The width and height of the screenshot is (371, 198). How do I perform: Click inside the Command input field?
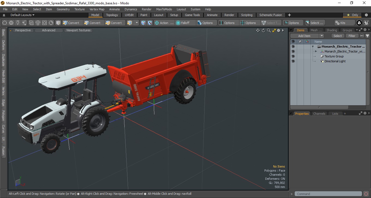point(329,194)
